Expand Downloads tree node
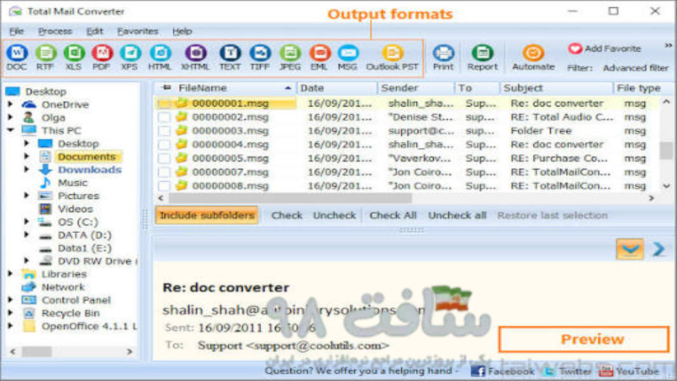Image resolution: width=677 pixels, height=381 pixels. click(x=26, y=169)
